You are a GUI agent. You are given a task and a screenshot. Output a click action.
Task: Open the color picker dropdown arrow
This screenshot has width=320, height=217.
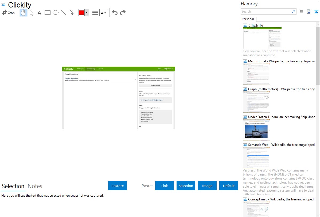click(87, 13)
